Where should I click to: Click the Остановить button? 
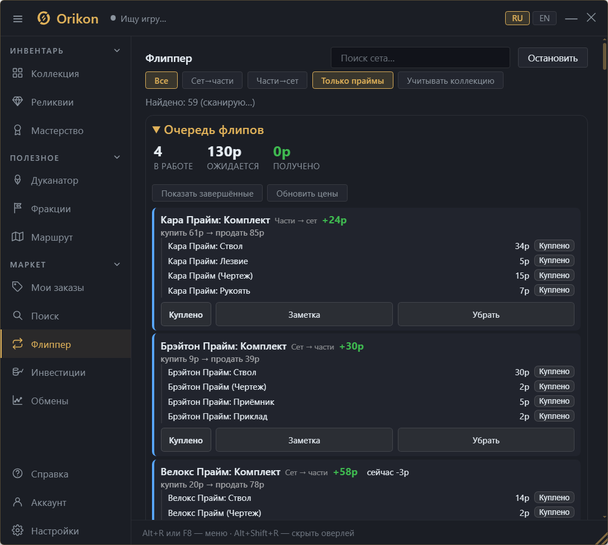click(x=553, y=58)
